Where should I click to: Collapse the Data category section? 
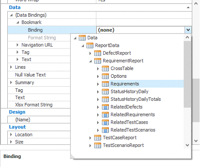(188, 7)
